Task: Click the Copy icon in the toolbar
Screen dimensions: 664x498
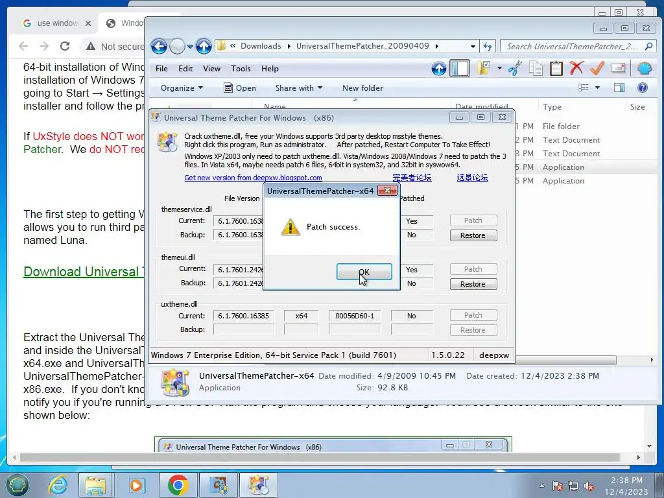Action: pyautogui.click(x=536, y=68)
